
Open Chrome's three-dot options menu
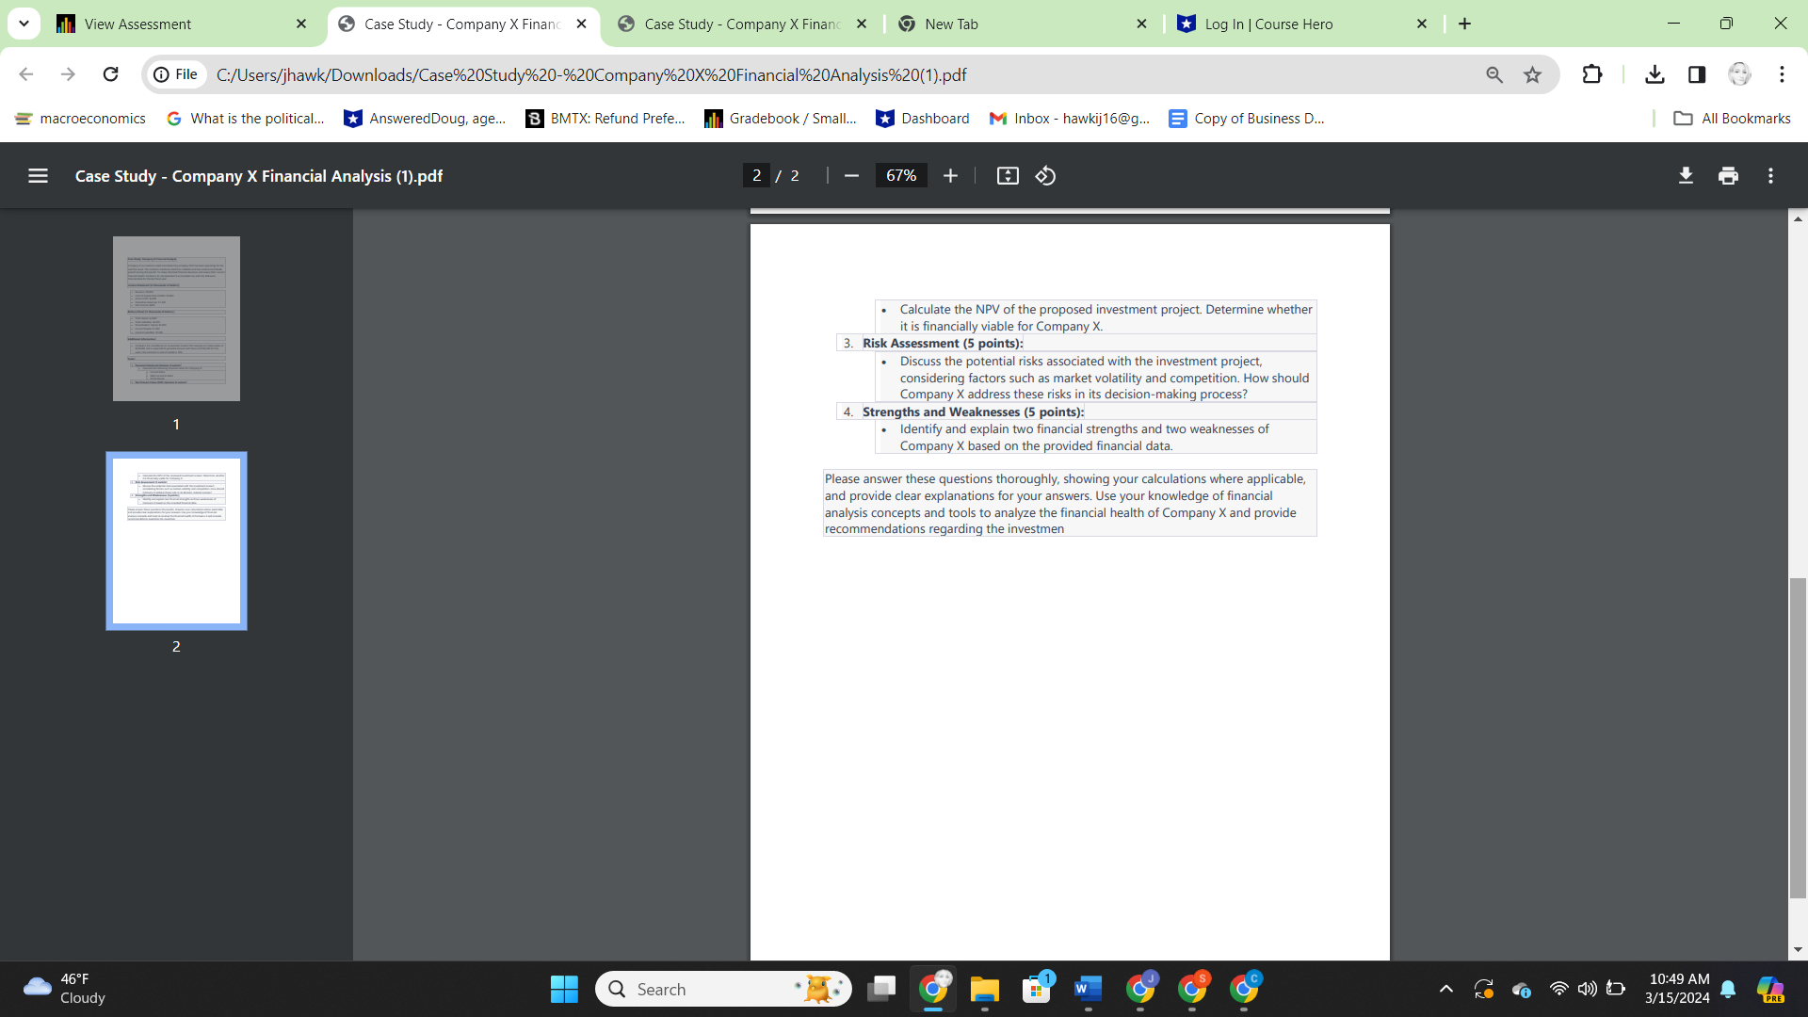click(x=1783, y=74)
